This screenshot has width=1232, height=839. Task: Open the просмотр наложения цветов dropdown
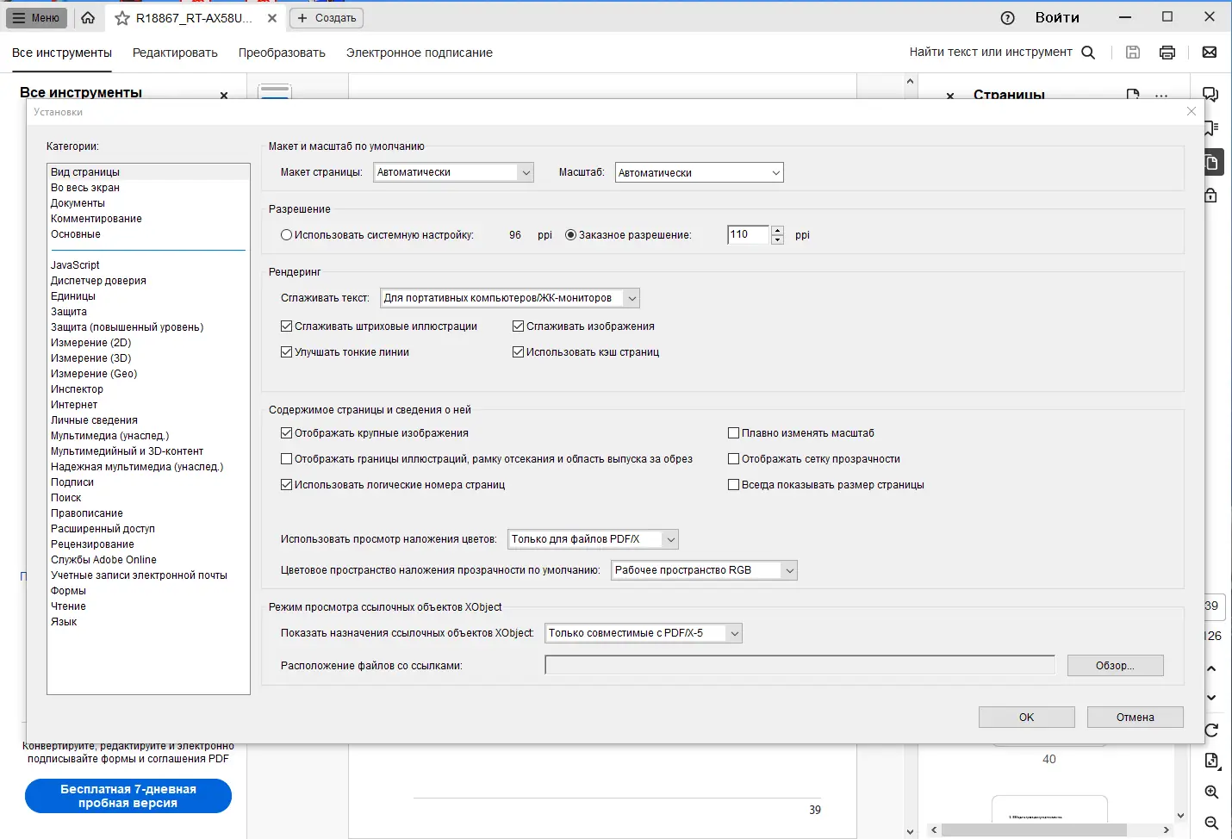point(593,539)
